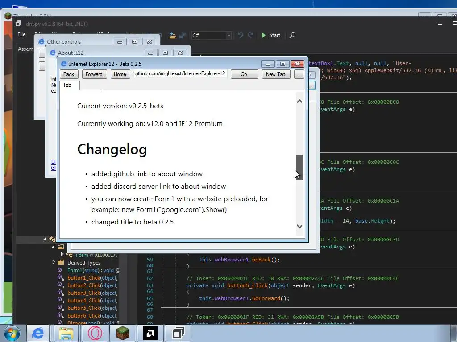Click the Undo arrow in dnSpy toolbar
This screenshot has height=342, width=457.
pyautogui.click(x=241, y=35)
